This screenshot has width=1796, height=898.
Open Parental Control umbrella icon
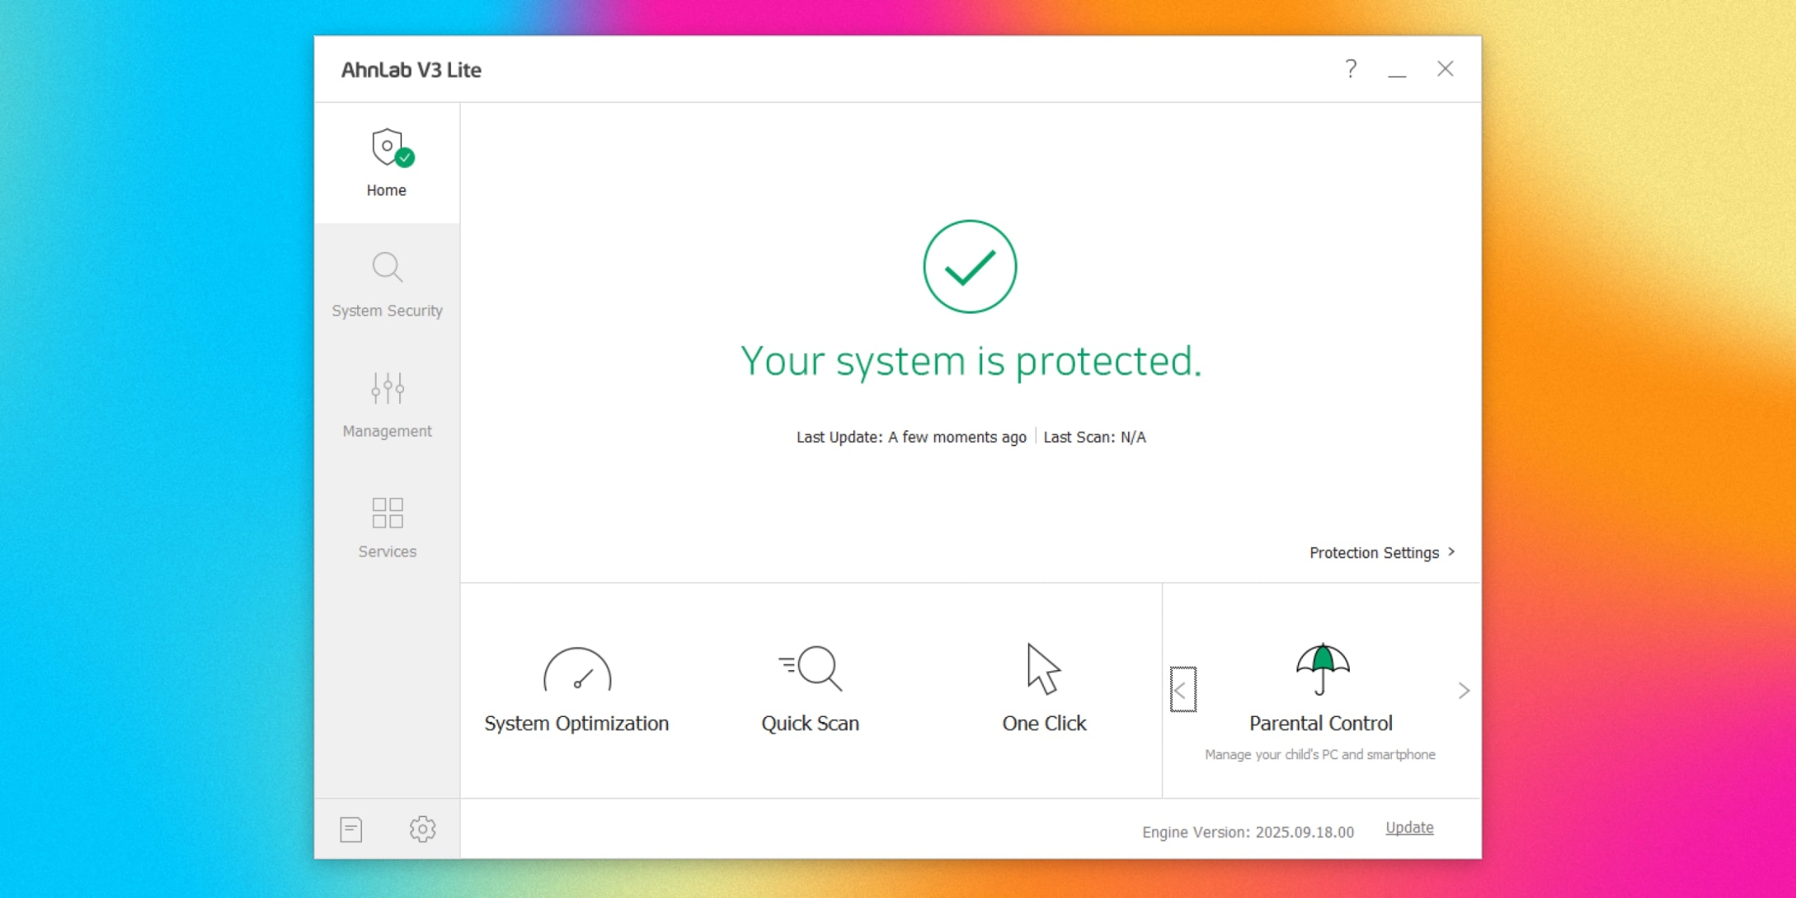1322,669
